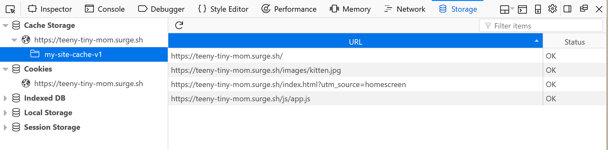This screenshot has height=150, width=608.
Task: Expand the Local Storage section
Action: (5, 113)
